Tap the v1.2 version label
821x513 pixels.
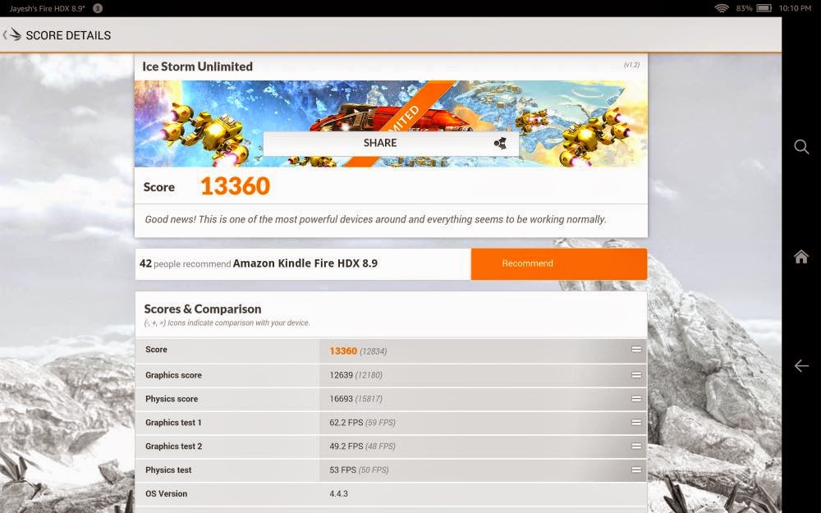[x=631, y=65]
